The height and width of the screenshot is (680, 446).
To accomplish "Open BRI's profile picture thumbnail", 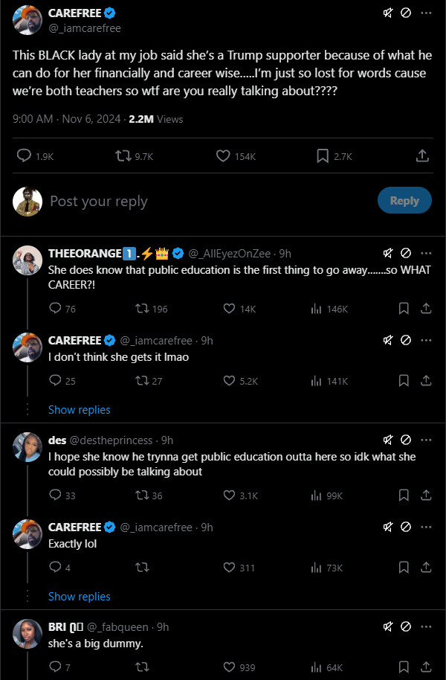I will click(27, 633).
